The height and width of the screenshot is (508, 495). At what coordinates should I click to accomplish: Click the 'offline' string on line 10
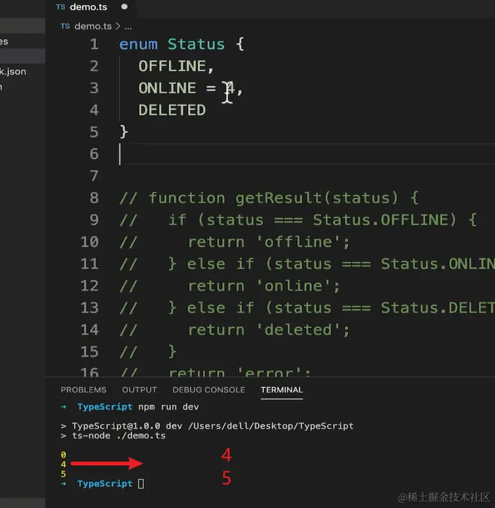(x=298, y=242)
